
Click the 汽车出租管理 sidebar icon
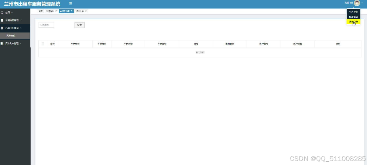[2, 28]
